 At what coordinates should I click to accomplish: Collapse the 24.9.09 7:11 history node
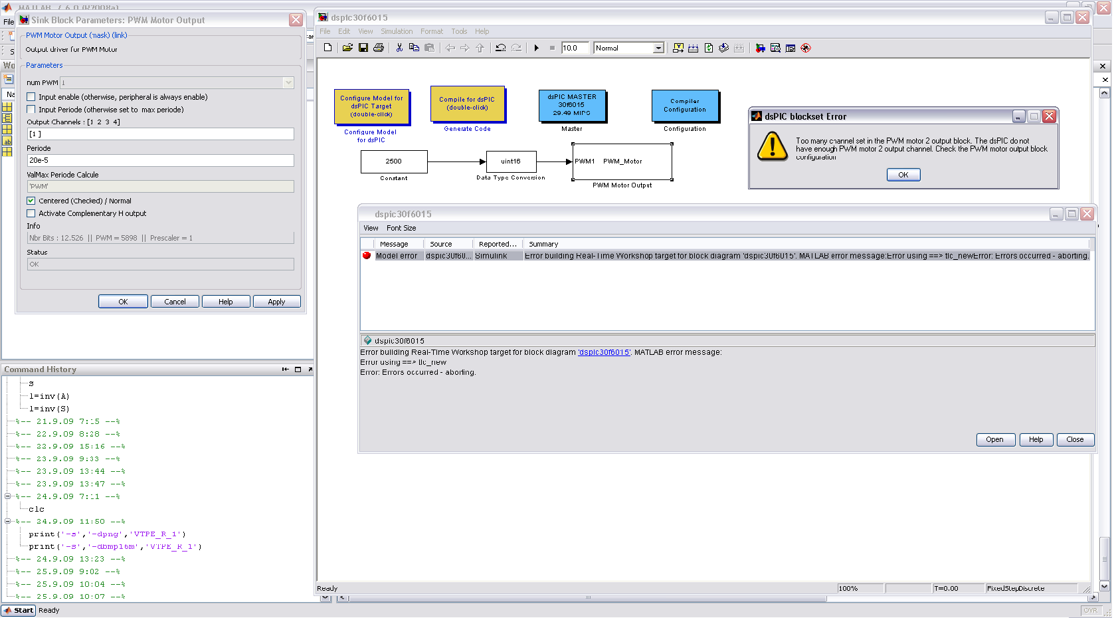coord(8,496)
